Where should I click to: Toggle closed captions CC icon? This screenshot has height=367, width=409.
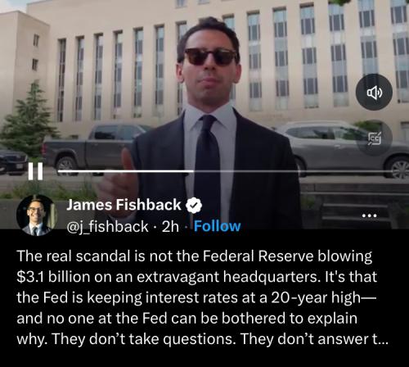[x=375, y=138]
